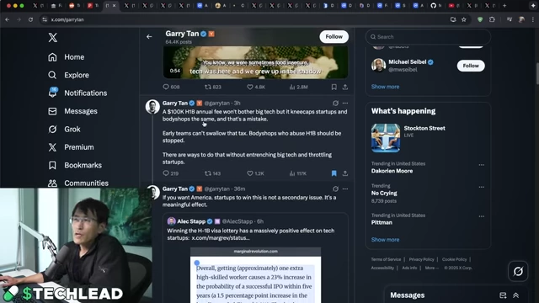Open more options for Dakorien Moore trend
The width and height of the screenshot is (539, 303).
pos(481,165)
